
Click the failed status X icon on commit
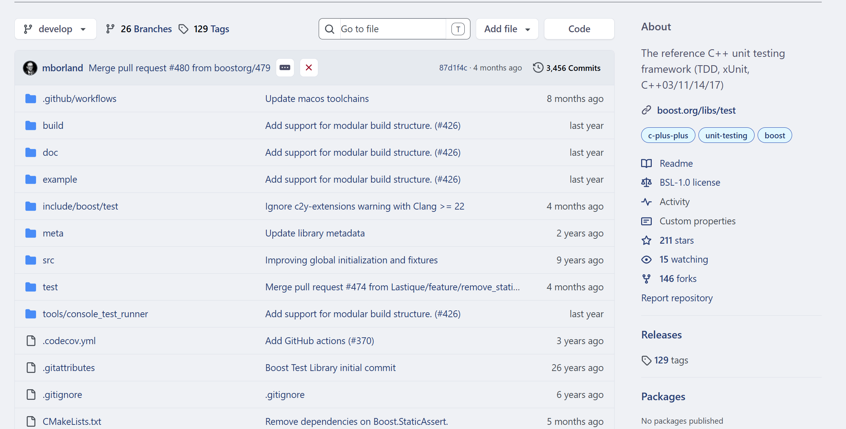pyautogui.click(x=309, y=68)
